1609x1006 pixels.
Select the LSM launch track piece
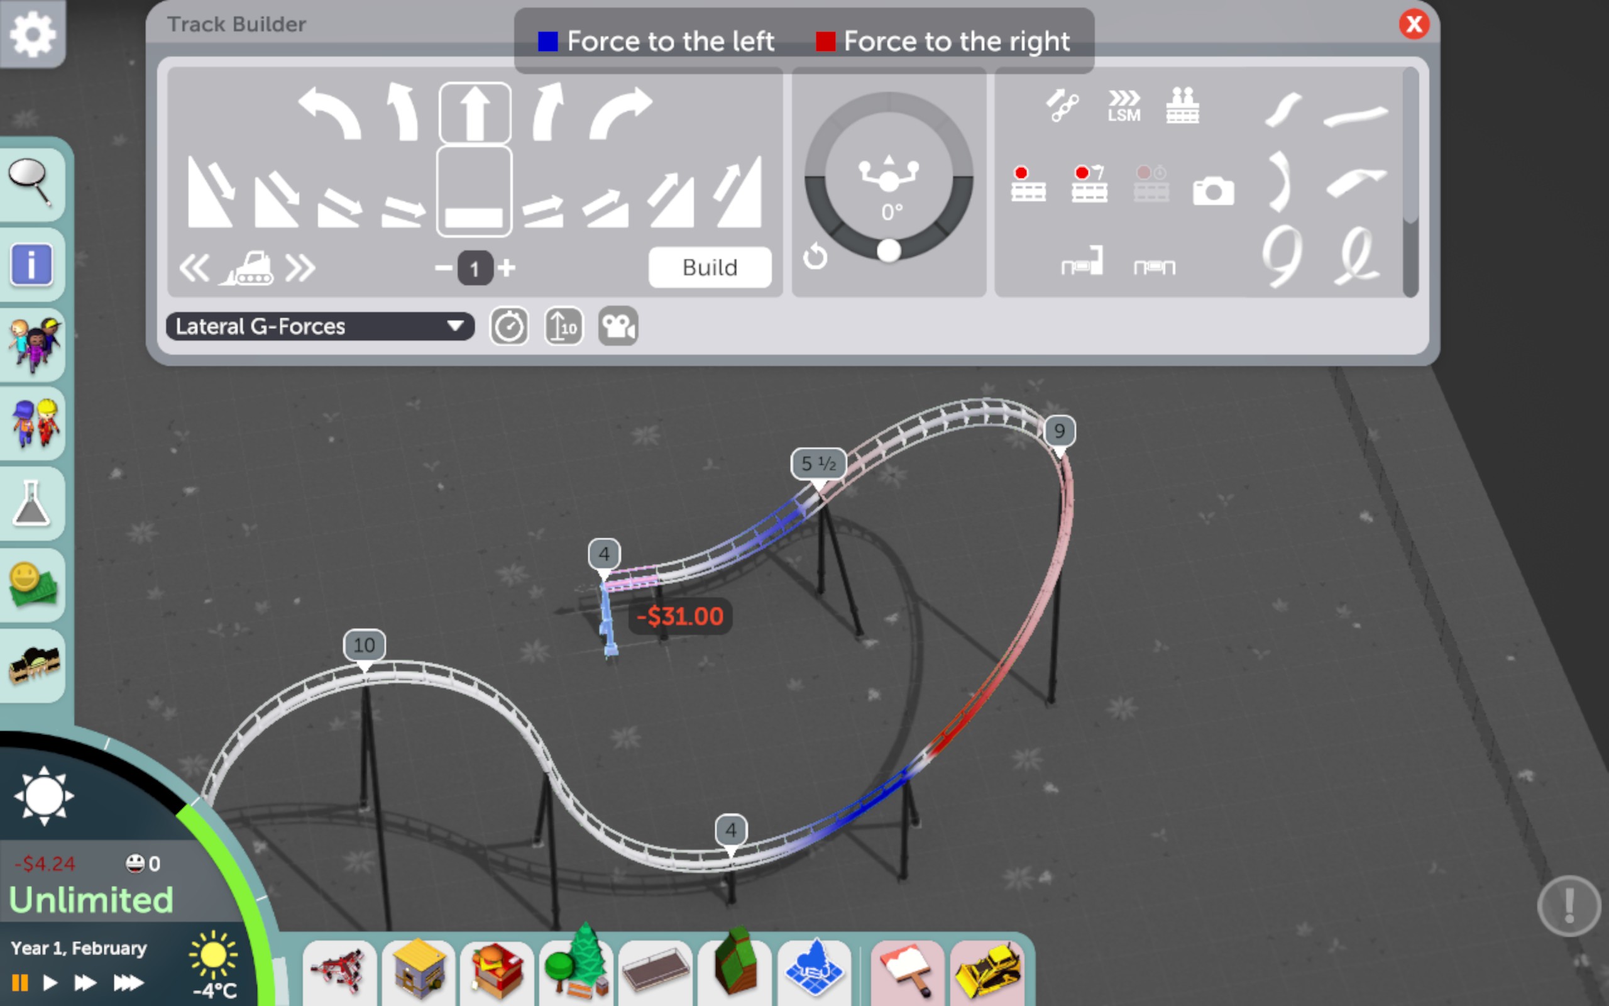pos(1123,106)
